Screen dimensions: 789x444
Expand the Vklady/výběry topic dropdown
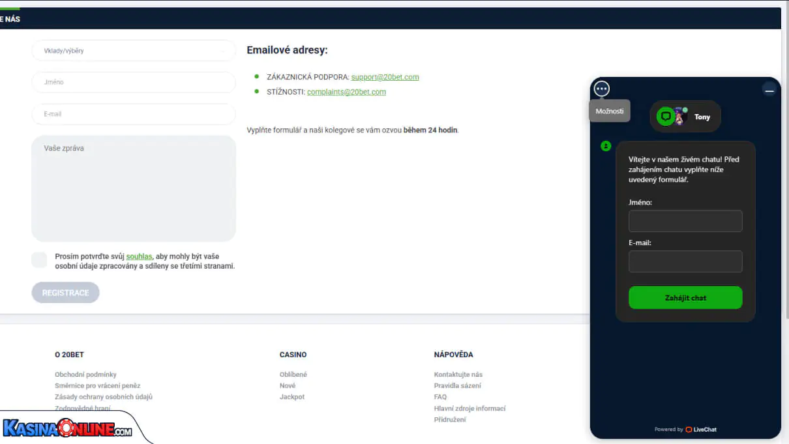133,51
